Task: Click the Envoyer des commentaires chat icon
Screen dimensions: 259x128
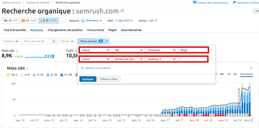Action: pos(195,3)
